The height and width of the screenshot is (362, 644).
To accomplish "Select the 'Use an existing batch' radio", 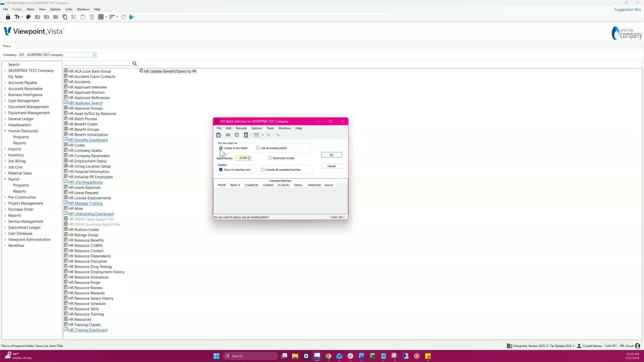I will [258, 148].
